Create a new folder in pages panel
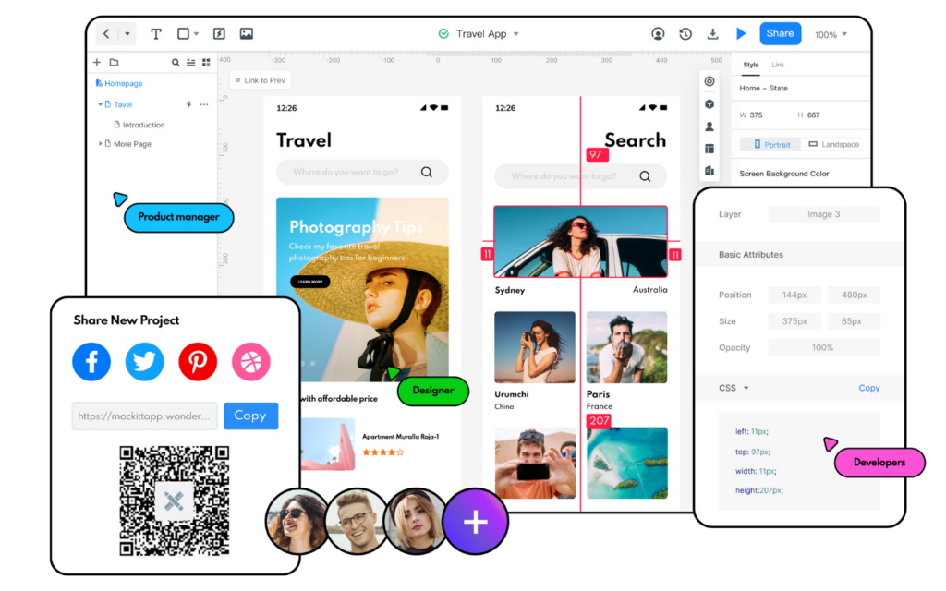Image resolution: width=946 pixels, height=591 pixels. click(x=114, y=62)
